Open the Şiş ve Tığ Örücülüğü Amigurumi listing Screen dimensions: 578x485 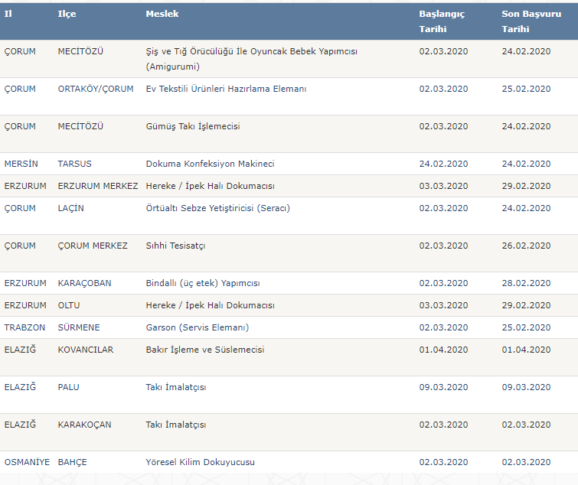click(x=251, y=59)
